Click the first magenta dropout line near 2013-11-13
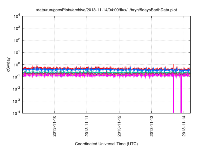210x147 pixels. coord(174,95)
